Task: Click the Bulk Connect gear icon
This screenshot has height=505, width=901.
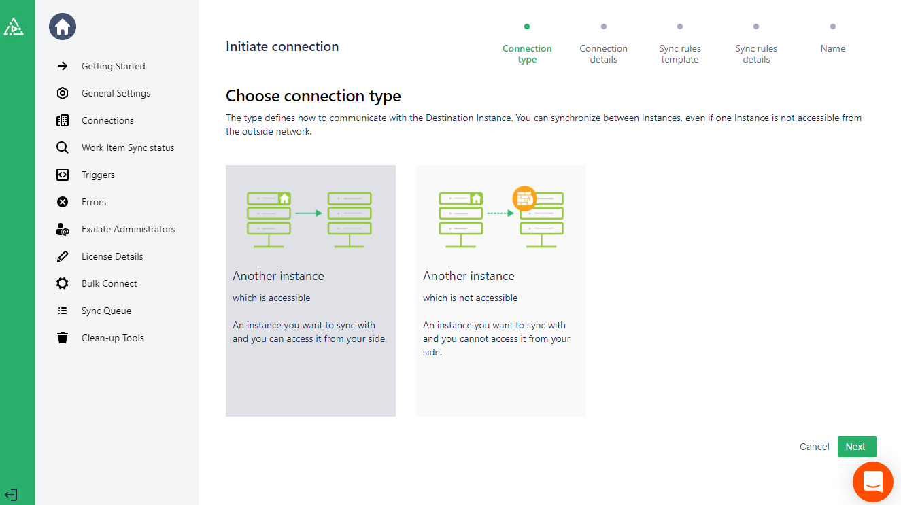Action: (x=63, y=283)
